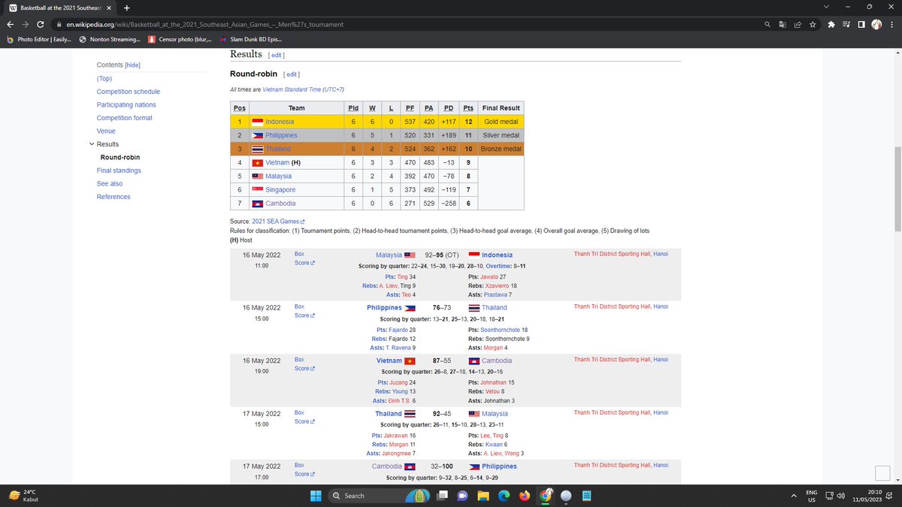
Task: Open the media controls icon
Action: tap(846, 24)
